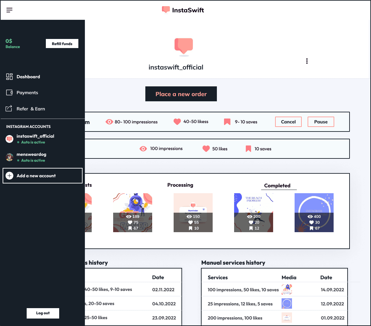371x326 pixels.
Task: Cancel the auto order
Action: [x=288, y=122]
